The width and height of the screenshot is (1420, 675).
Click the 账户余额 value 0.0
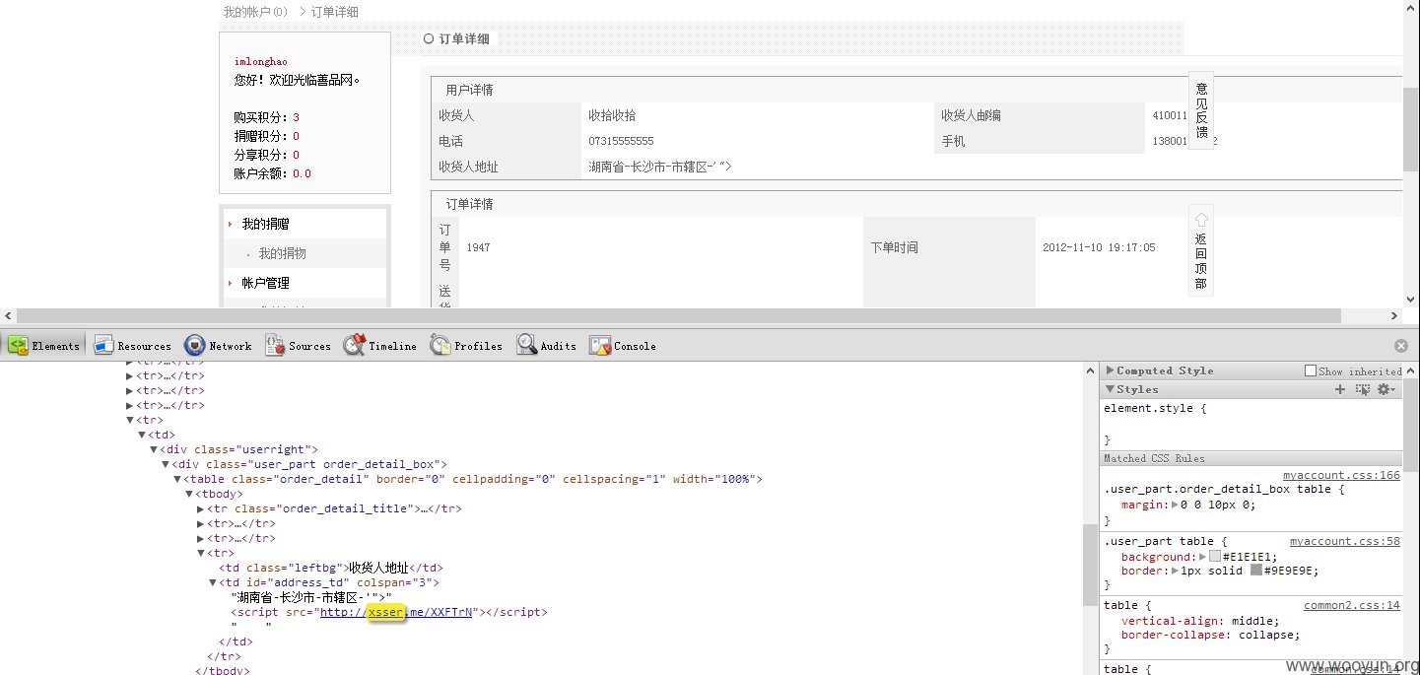[x=302, y=173]
